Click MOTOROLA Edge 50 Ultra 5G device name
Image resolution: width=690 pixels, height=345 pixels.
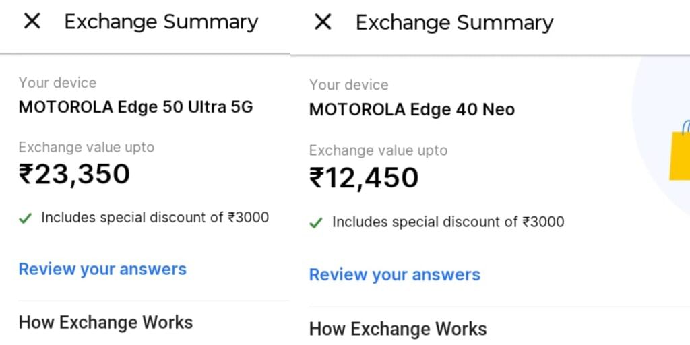(x=135, y=107)
